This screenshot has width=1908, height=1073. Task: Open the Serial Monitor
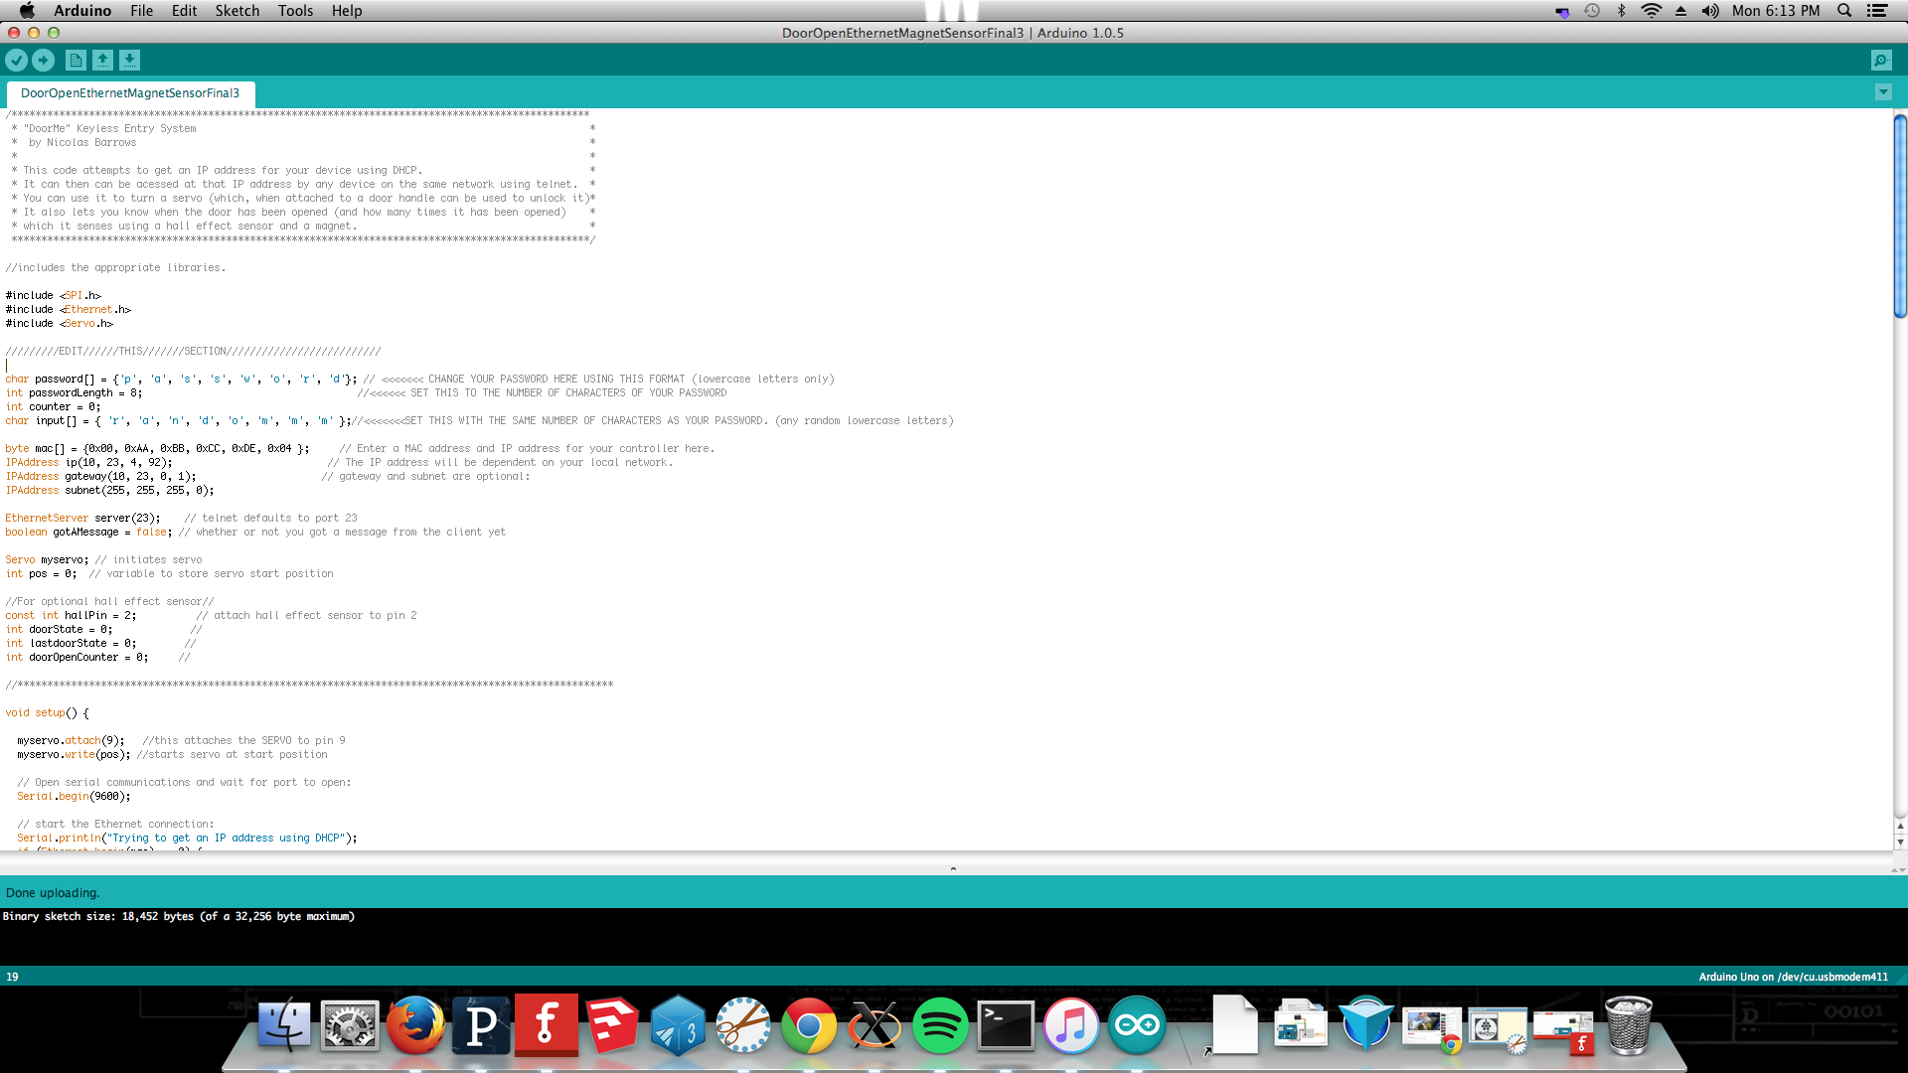coord(1881,60)
